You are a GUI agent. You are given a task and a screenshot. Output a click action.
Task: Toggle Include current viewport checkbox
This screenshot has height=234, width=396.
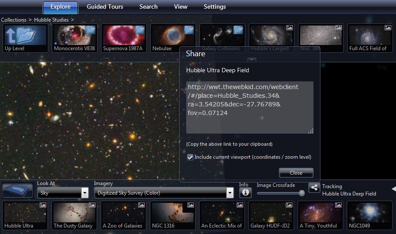click(190, 157)
